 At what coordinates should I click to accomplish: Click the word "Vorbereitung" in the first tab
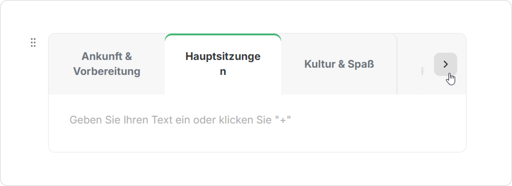point(107,71)
